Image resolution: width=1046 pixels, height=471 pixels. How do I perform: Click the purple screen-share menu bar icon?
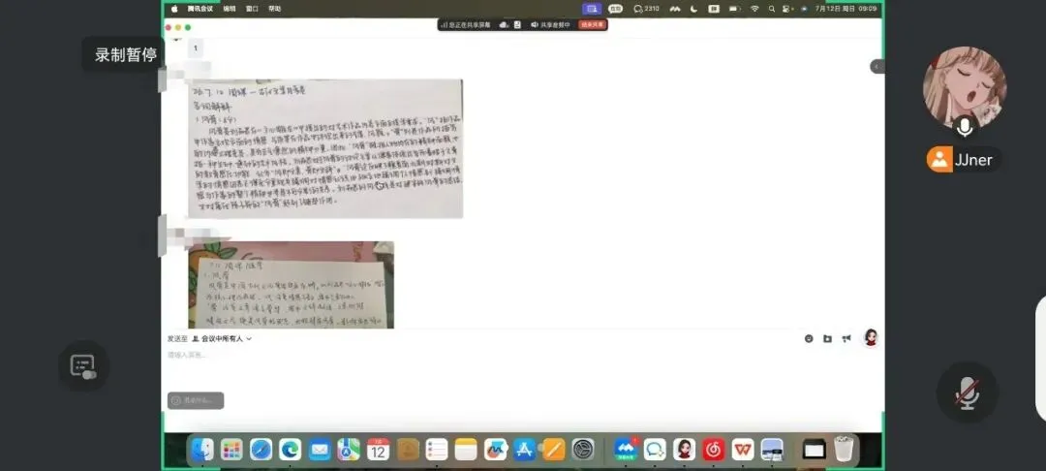point(591,9)
